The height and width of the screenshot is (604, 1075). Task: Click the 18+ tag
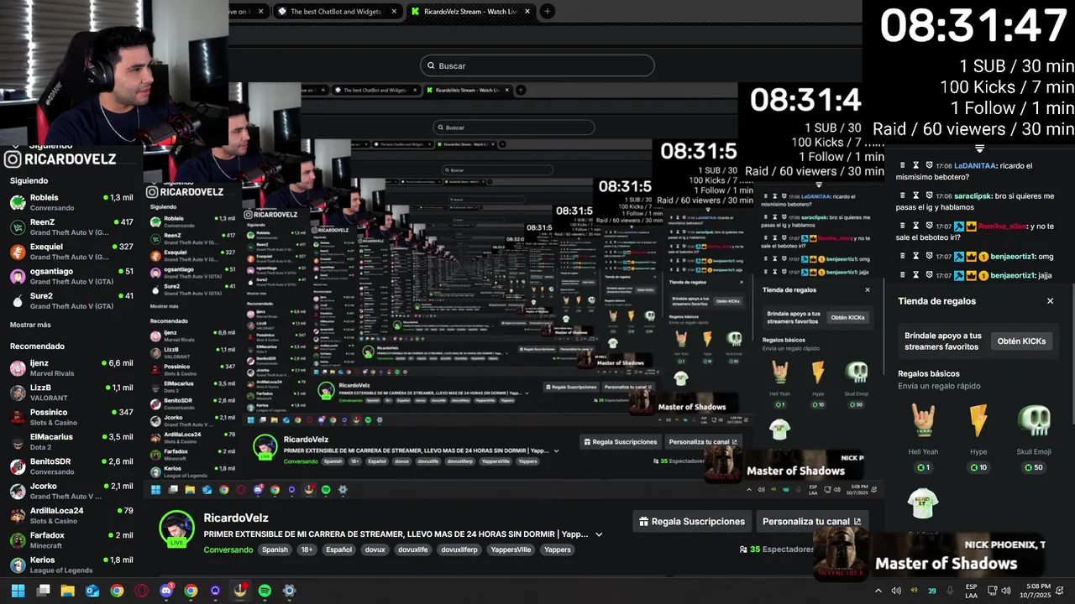pyautogui.click(x=307, y=550)
